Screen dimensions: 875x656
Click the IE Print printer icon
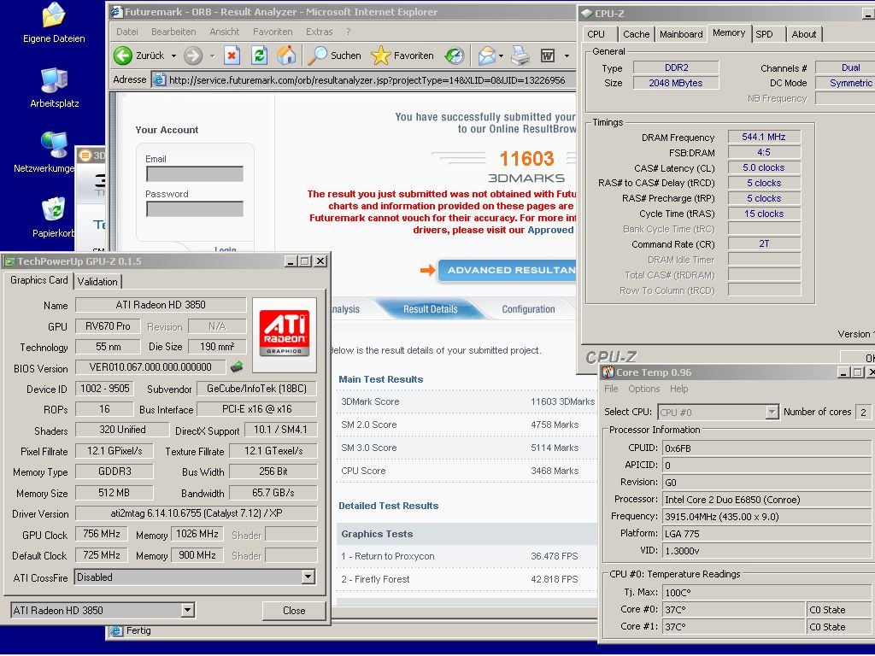(520, 56)
